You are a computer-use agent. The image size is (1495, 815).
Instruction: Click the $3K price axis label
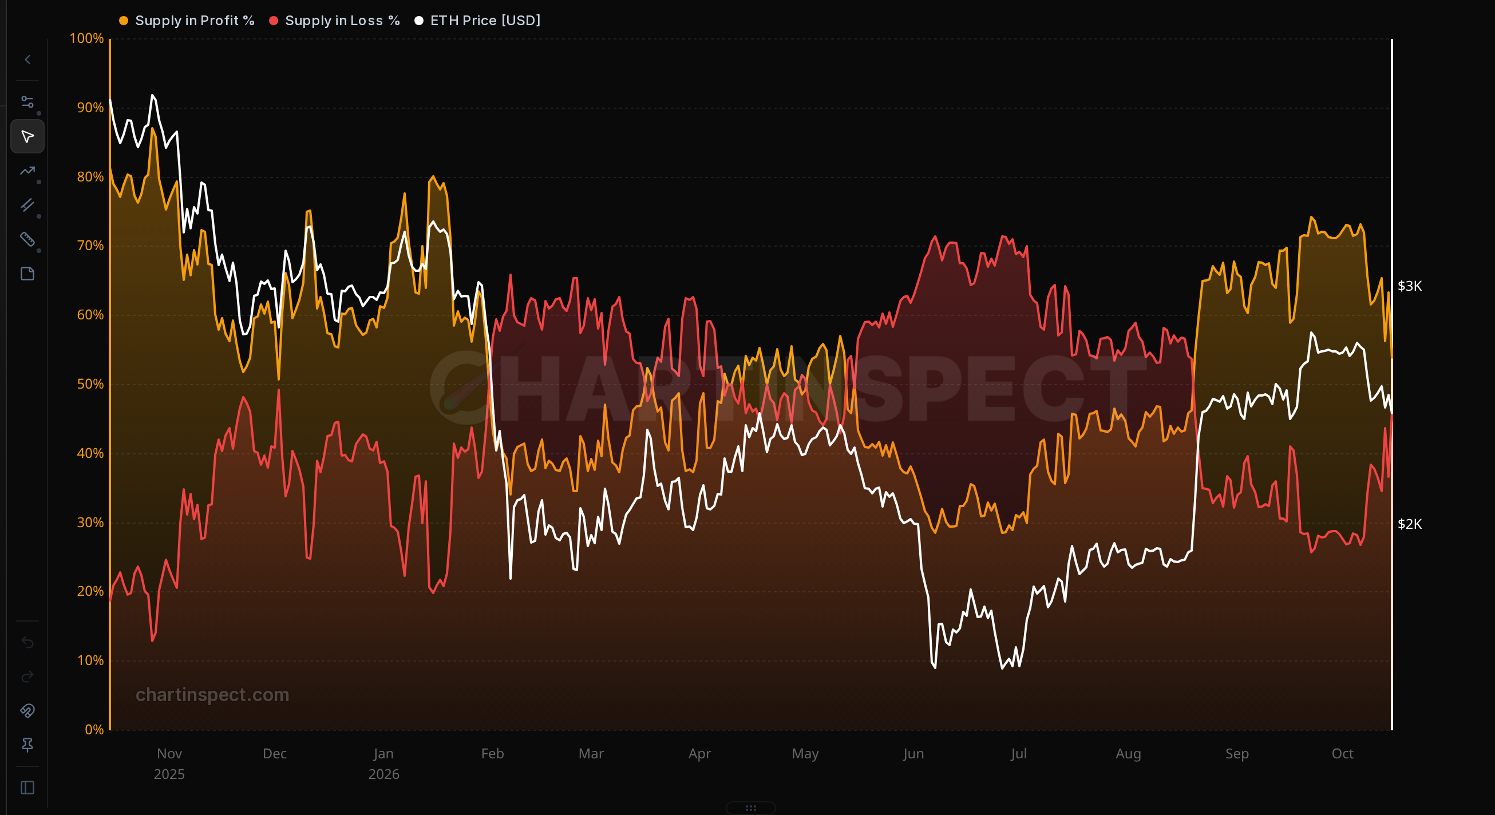tap(1409, 286)
